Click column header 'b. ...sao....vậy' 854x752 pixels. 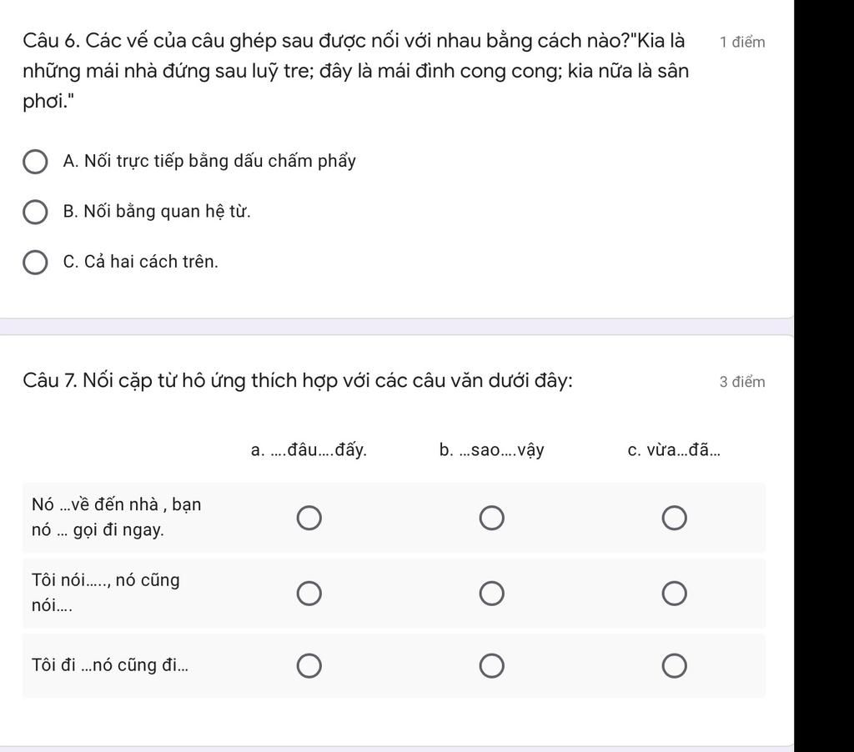pos(492,451)
